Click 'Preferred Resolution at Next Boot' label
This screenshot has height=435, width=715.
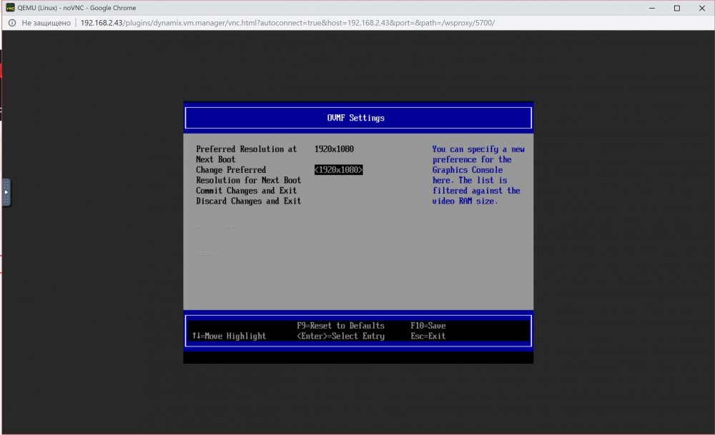pos(246,154)
